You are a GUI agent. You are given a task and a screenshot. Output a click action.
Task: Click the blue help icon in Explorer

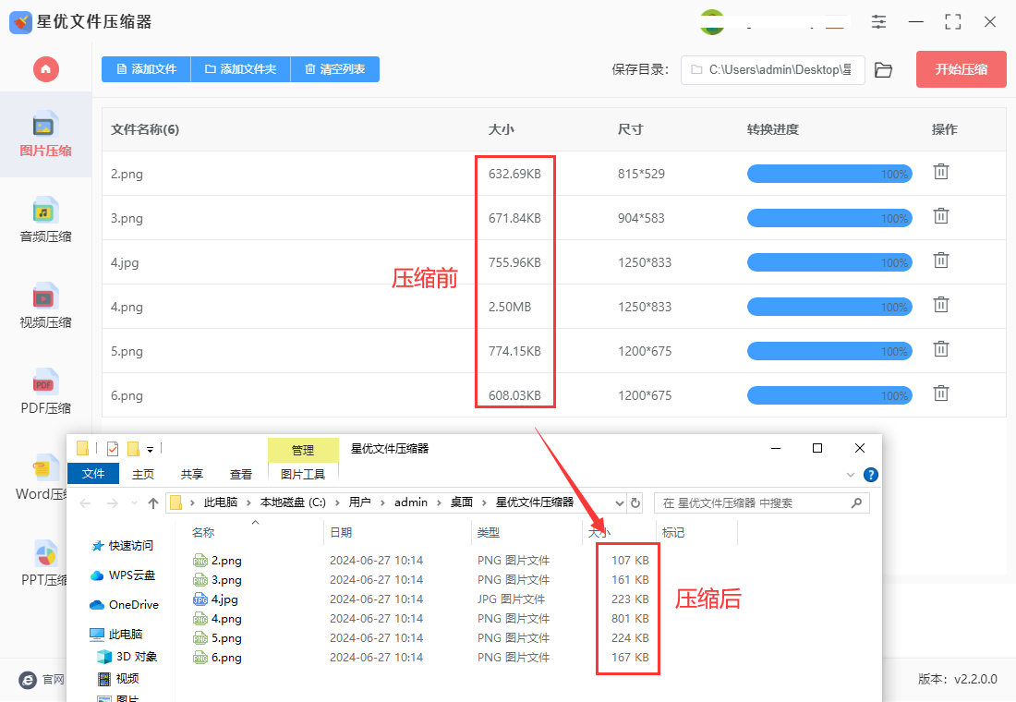[x=870, y=475]
